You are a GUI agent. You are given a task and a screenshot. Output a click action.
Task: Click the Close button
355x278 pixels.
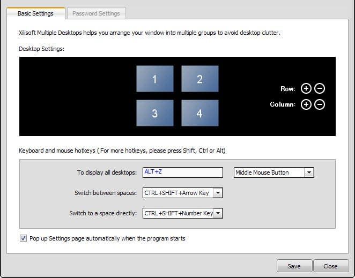pyautogui.click(x=331, y=266)
